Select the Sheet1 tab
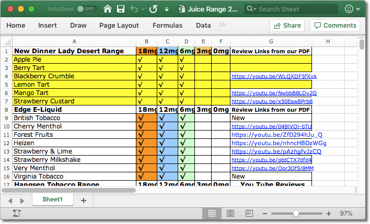Screen dimensions: 370x224 coord(53,199)
